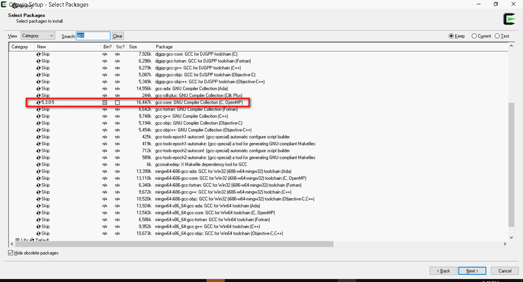Viewport: 523px width, 282px height.
Task: Cycle the Skip icon for gccmakedep
Action: [38, 165]
